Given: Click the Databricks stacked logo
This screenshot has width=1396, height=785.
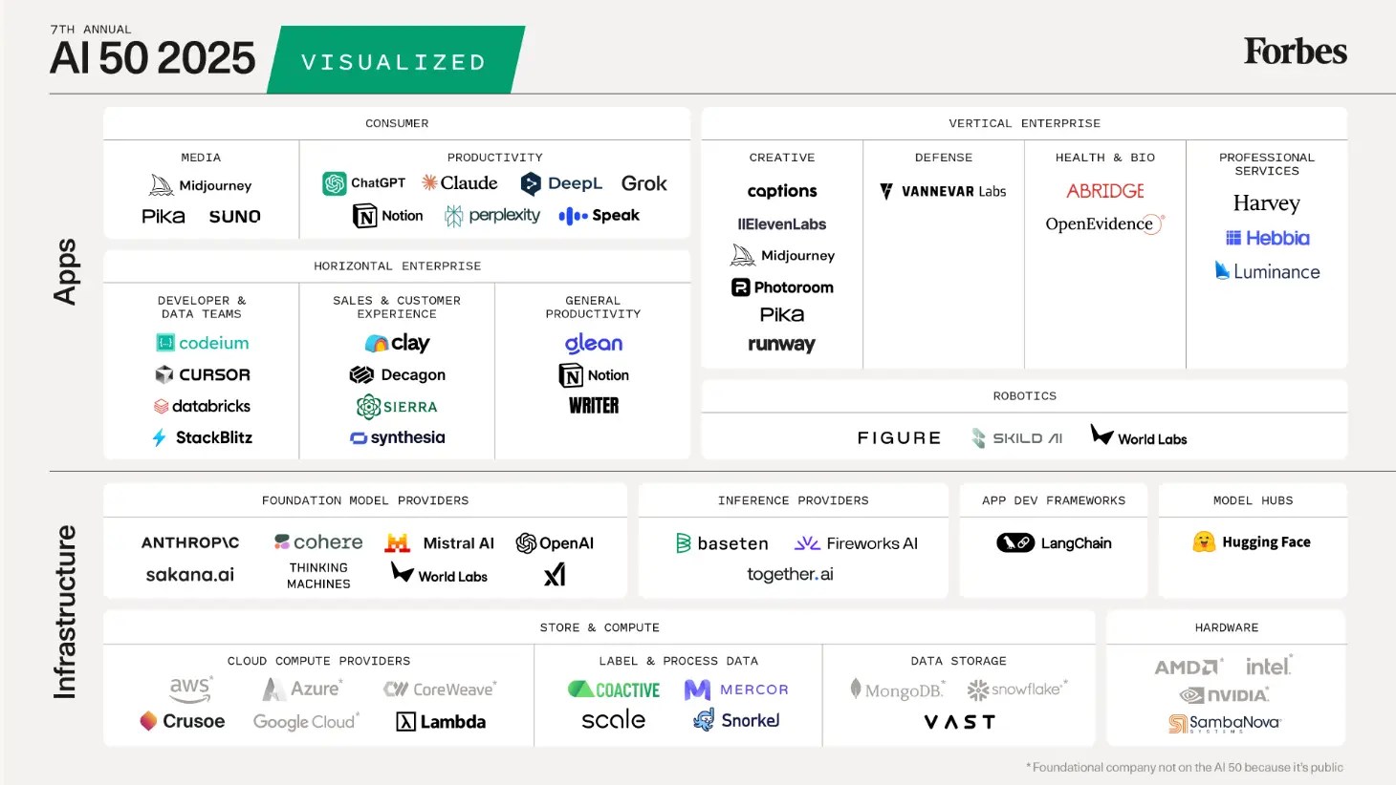Looking at the screenshot, I should coord(161,407).
